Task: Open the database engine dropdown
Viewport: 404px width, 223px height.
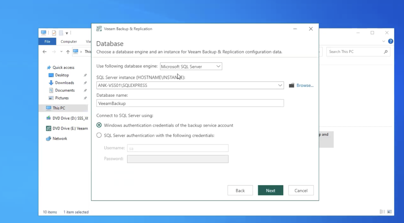Action: (191, 66)
